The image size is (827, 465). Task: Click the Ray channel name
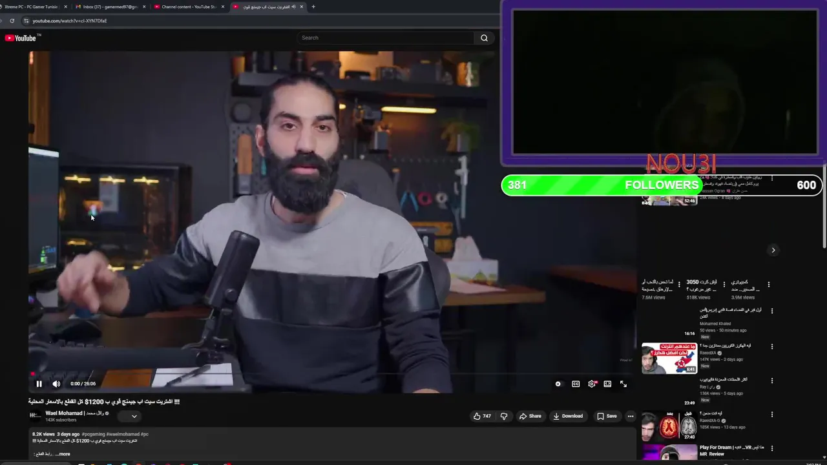(706, 387)
